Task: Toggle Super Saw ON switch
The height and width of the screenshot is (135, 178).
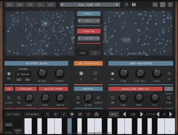Action: (x=9, y=74)
